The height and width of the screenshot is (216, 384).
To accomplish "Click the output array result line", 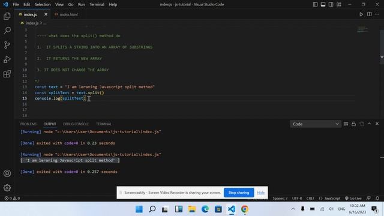I will [70, 160].
